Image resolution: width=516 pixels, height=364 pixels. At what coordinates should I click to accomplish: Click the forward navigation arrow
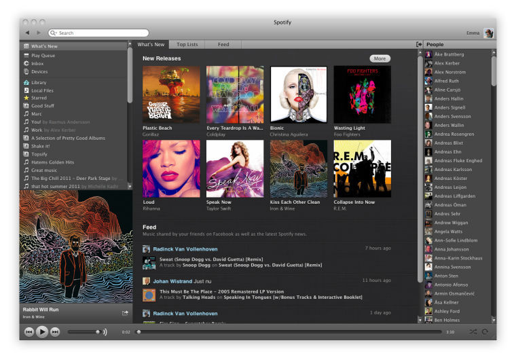tap(39, 33)
